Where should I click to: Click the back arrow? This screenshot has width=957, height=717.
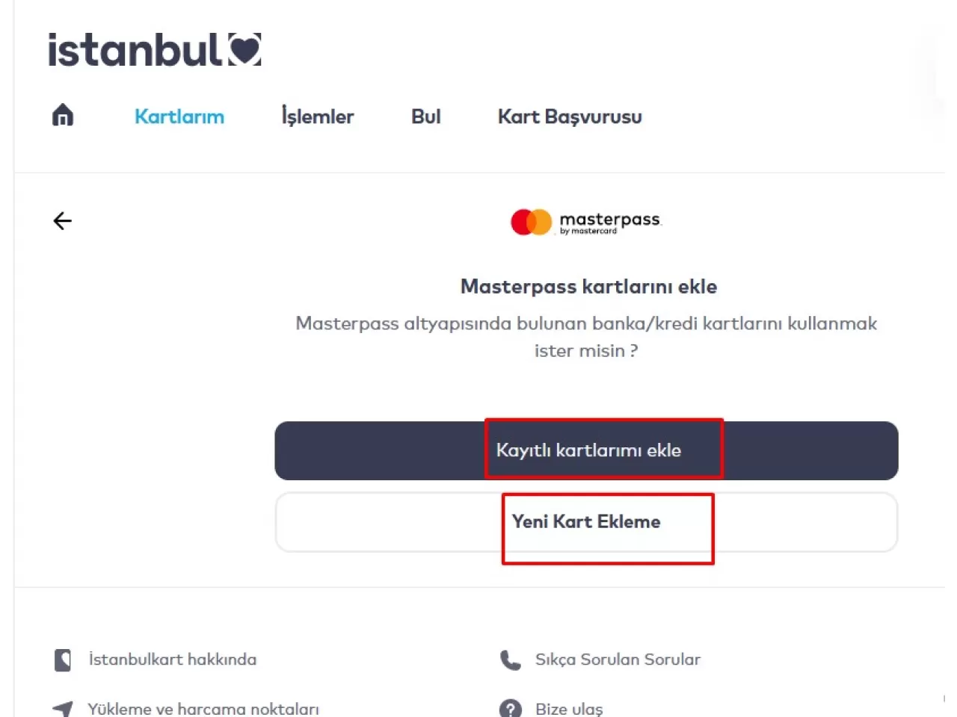[63, 221]
